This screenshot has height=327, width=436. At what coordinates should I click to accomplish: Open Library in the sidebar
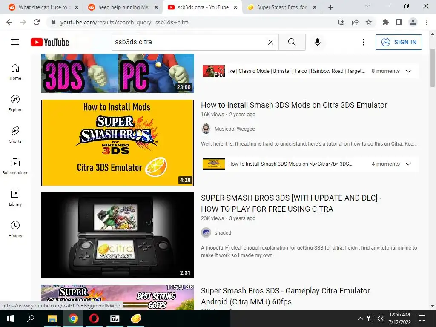(15, 198)
